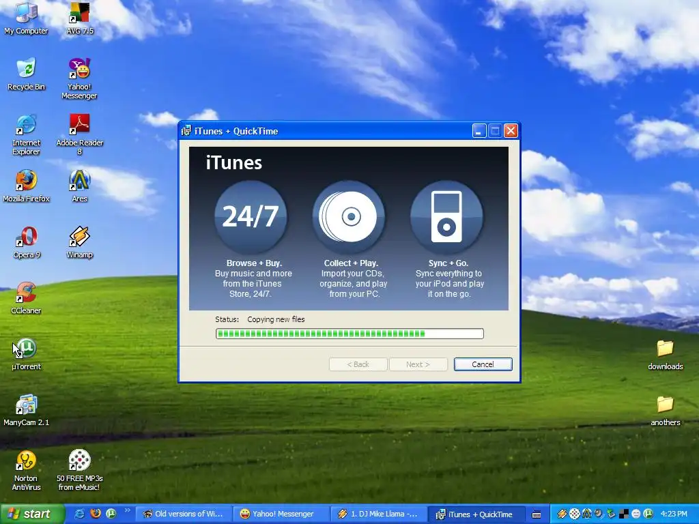Select the downloads folder on desktop
The width and height of the screenshot is (699, 524).
[665, 355]
